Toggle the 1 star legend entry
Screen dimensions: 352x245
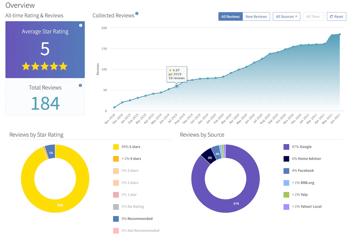[x=125, y=195]
